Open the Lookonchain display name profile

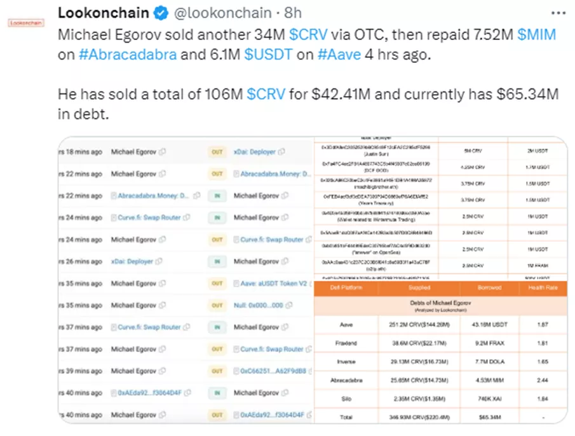104,13
